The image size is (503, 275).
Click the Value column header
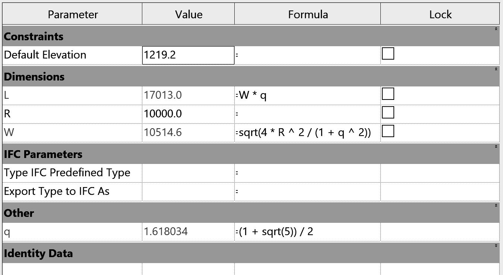(x=189, y=15)
